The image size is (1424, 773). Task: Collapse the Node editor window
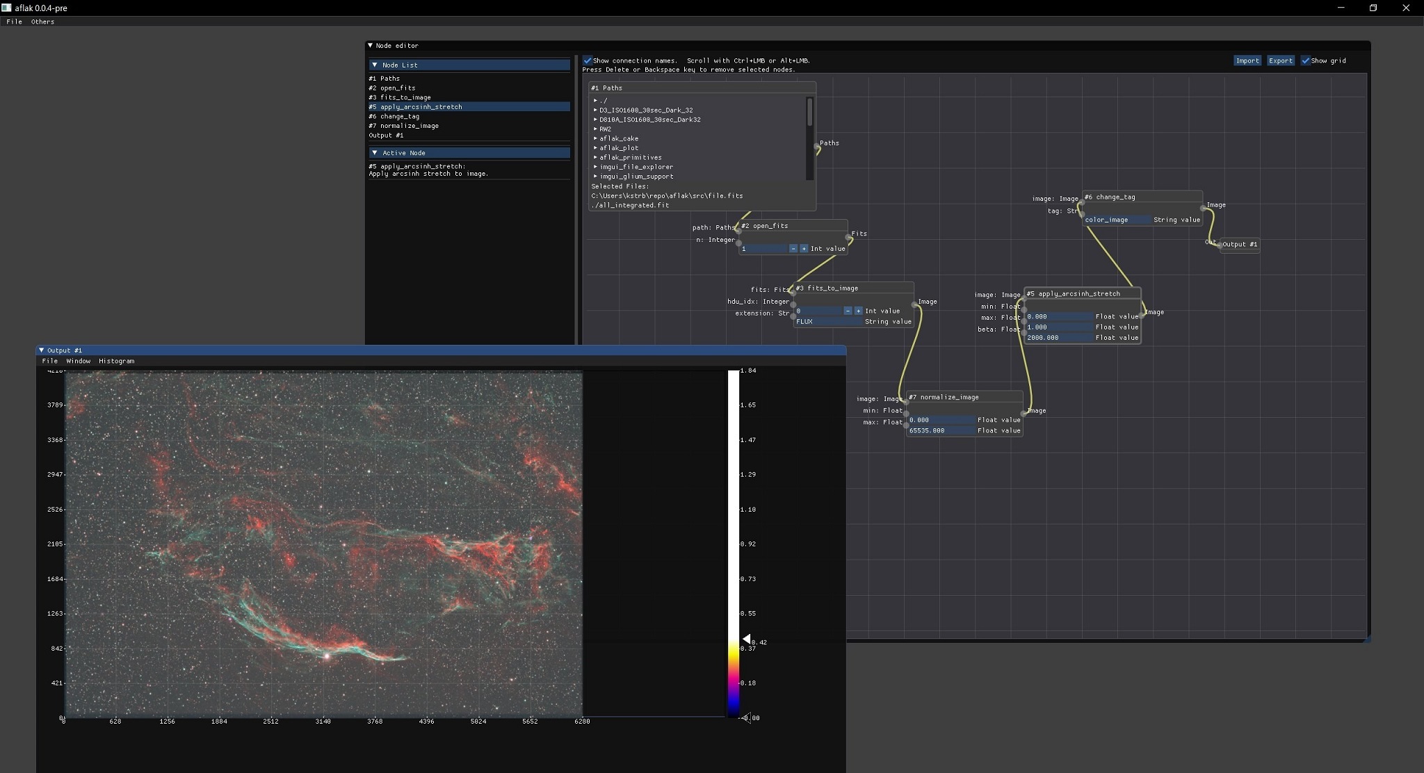(x=371, y=45)
